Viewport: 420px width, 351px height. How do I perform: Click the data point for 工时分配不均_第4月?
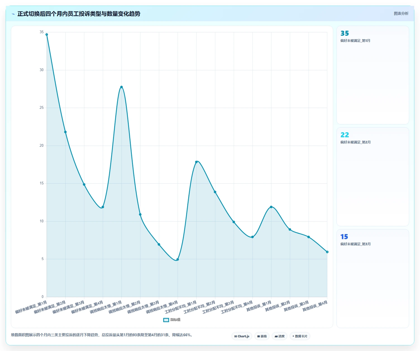pyautogui.click(x=252, y=237)
